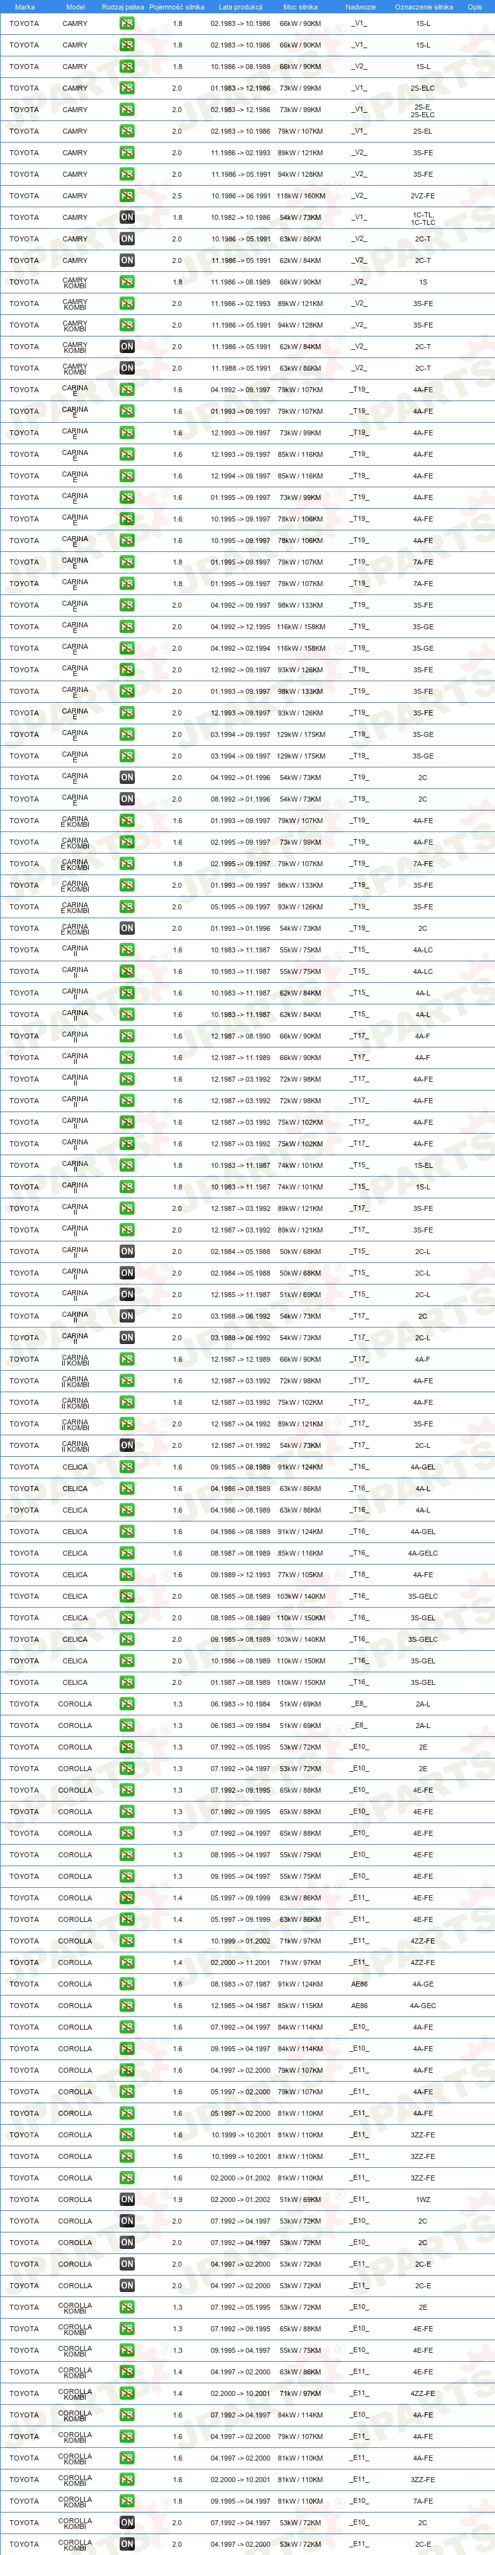Select the '_T18_' body code cell
Viewport: 495px width, 2555px height.
click(x=360, y=1575)
